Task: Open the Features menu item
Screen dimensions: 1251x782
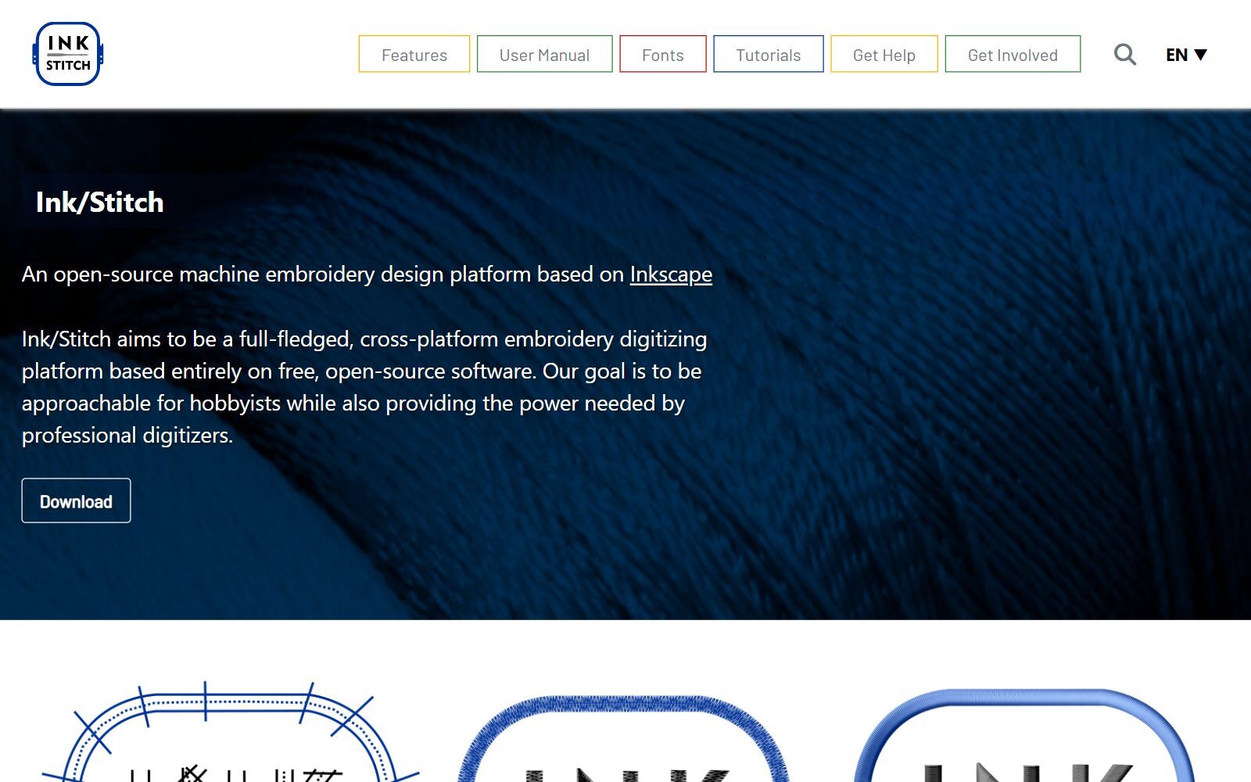Action: 414,54
